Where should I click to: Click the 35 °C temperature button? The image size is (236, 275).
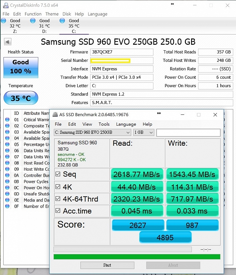click(21, 98)
